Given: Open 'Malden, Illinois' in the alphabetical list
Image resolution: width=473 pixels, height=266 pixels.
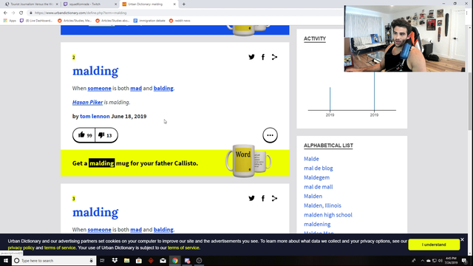Looking at the screenshot, I should click(322, 205).
